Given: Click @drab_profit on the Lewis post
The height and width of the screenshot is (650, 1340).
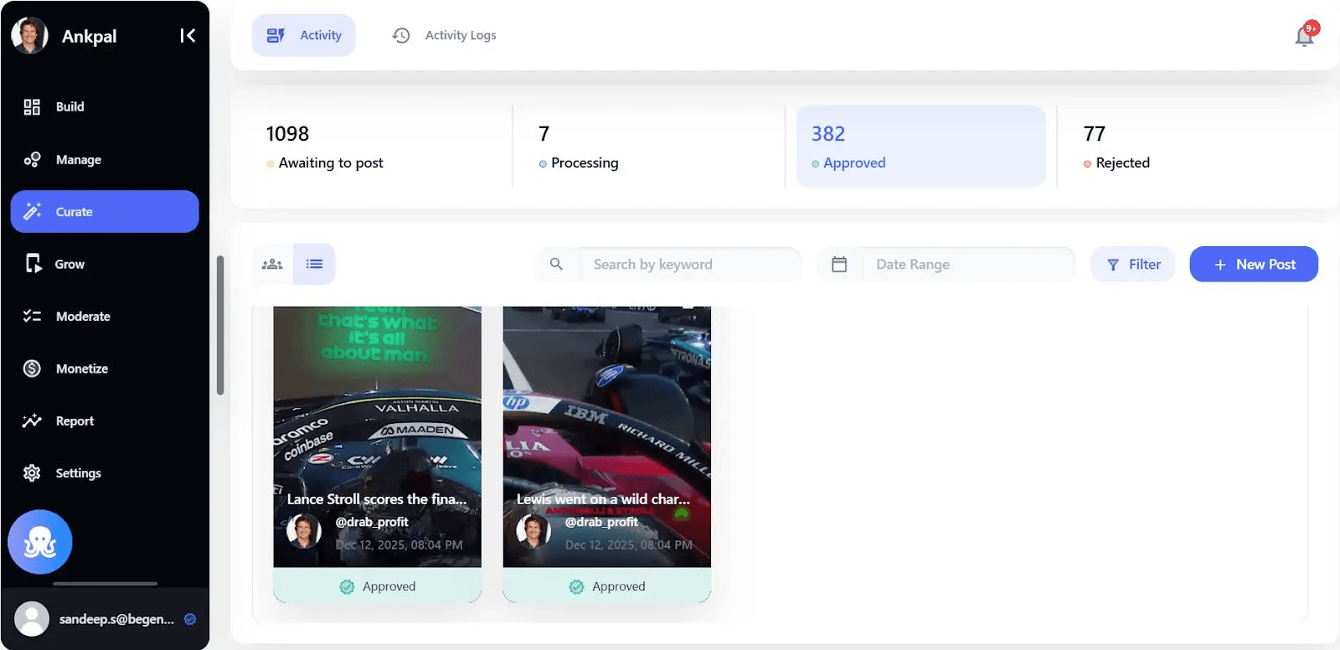Looking at the screenshot, I should (601, 522).
